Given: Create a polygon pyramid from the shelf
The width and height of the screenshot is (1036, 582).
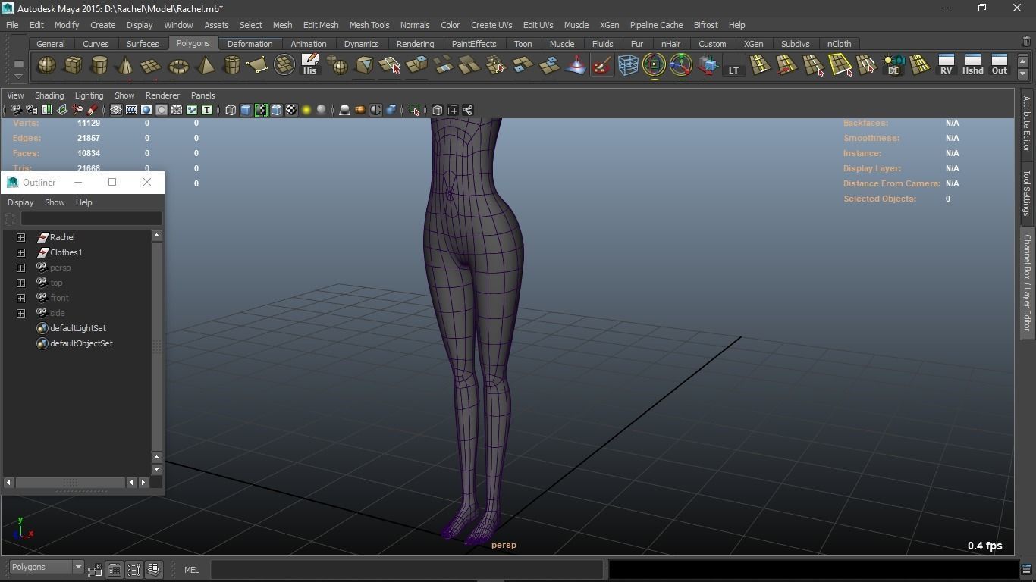Looking at the screenshot, I should point(205,66).
